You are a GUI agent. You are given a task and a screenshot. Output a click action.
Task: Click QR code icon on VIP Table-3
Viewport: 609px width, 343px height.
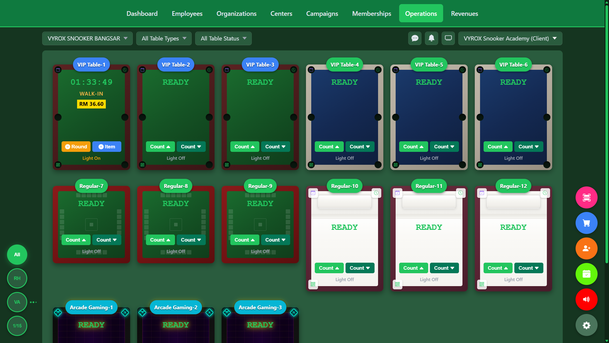tap(227, 165)
